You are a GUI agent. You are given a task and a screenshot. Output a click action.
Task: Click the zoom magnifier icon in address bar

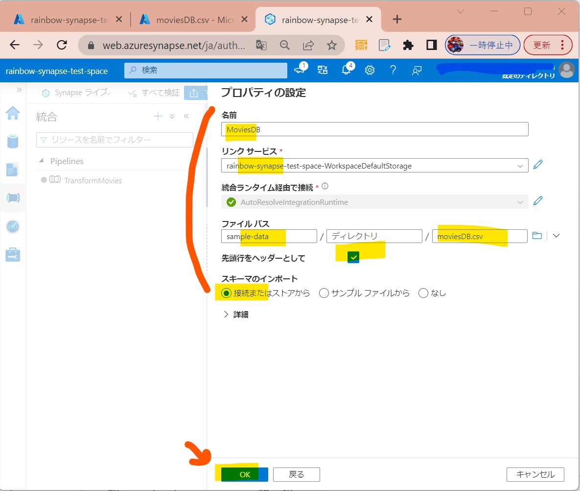click(x=284, y=45)
